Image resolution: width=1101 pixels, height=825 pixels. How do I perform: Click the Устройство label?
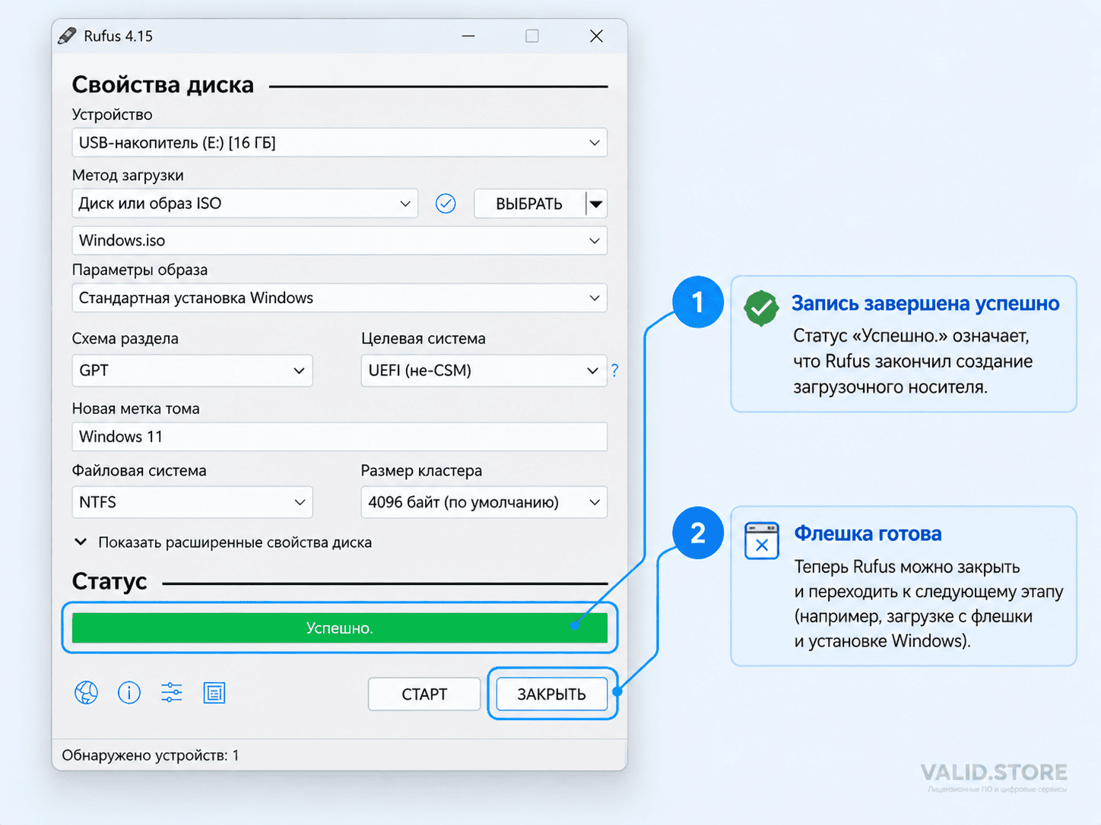(112, 115)
